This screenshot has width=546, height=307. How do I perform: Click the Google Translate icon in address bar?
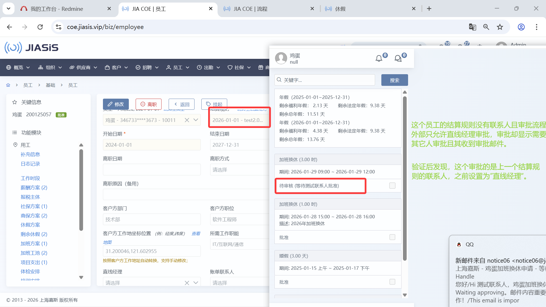(x=472, y=27)
